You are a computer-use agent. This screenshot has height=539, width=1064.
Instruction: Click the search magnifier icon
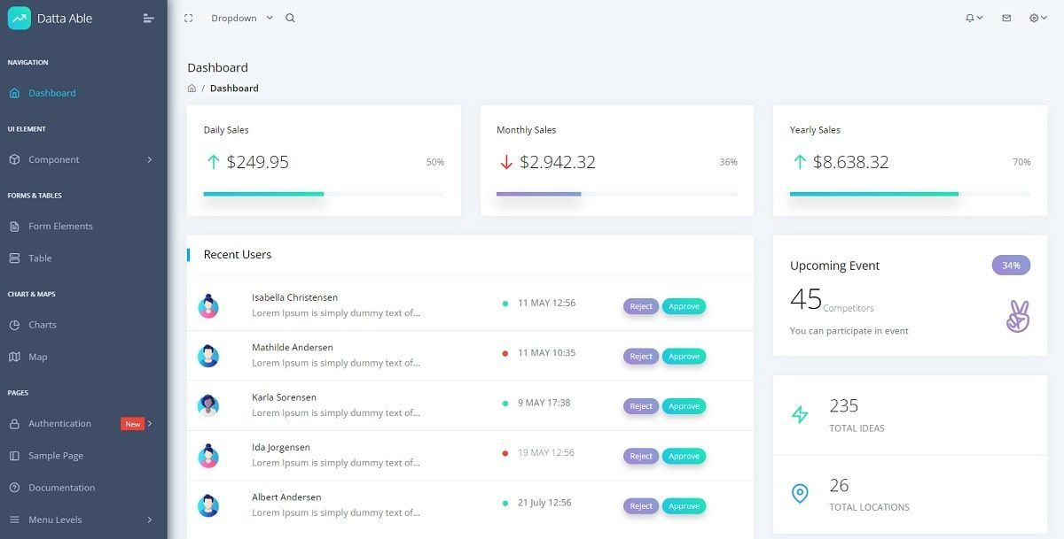(x=290, y=18)
